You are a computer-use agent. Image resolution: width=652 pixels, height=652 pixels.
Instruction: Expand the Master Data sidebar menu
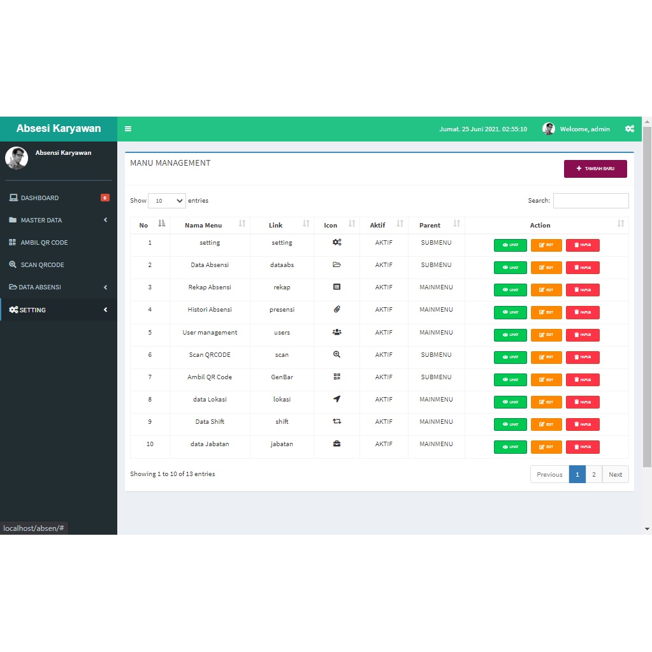coord(58,220)
